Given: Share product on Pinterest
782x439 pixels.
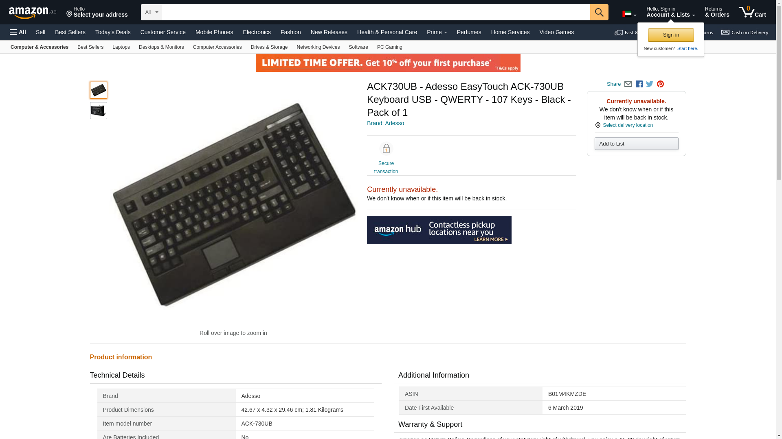Looking at the screenshot, I should click(x=660, y=84).
